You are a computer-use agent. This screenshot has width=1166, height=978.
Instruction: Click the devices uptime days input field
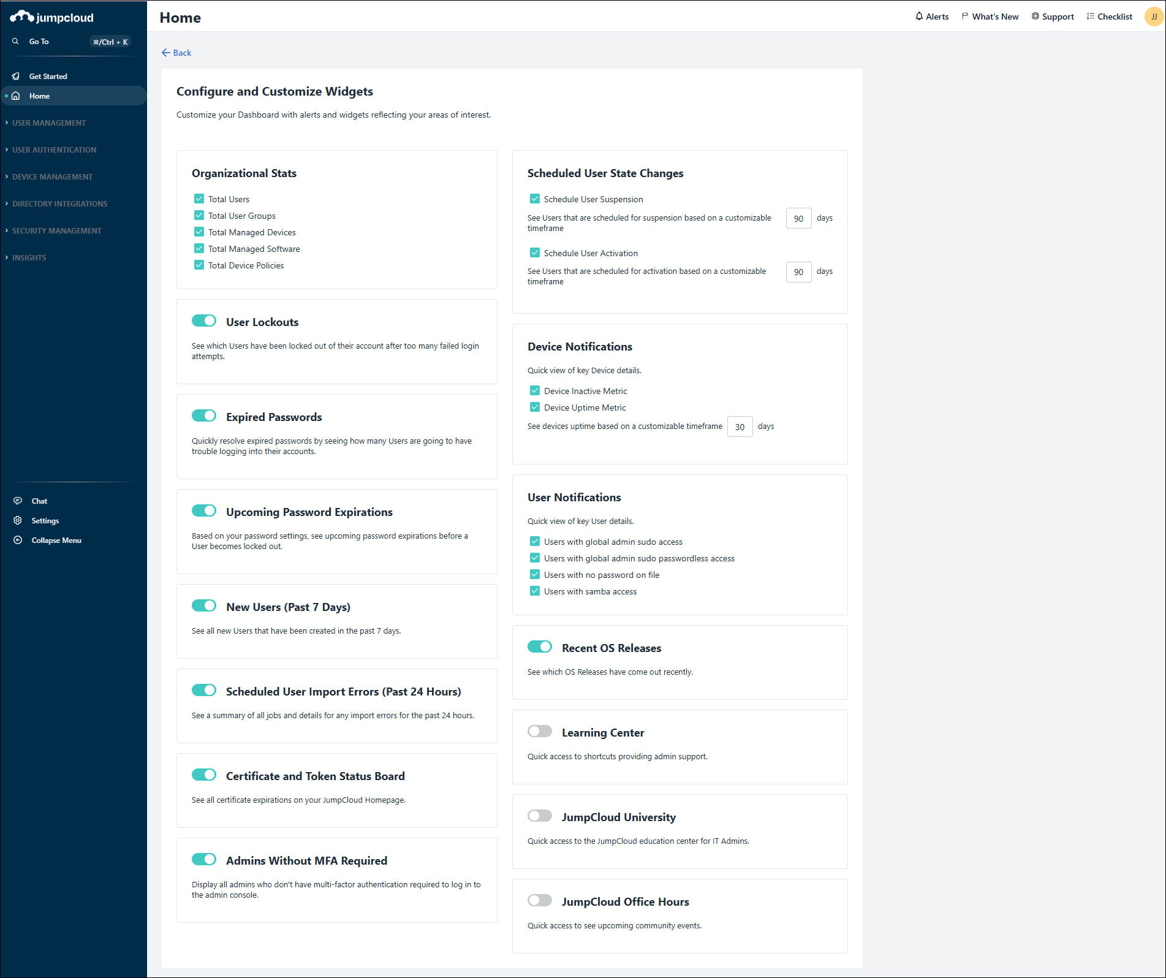[740, 426]
